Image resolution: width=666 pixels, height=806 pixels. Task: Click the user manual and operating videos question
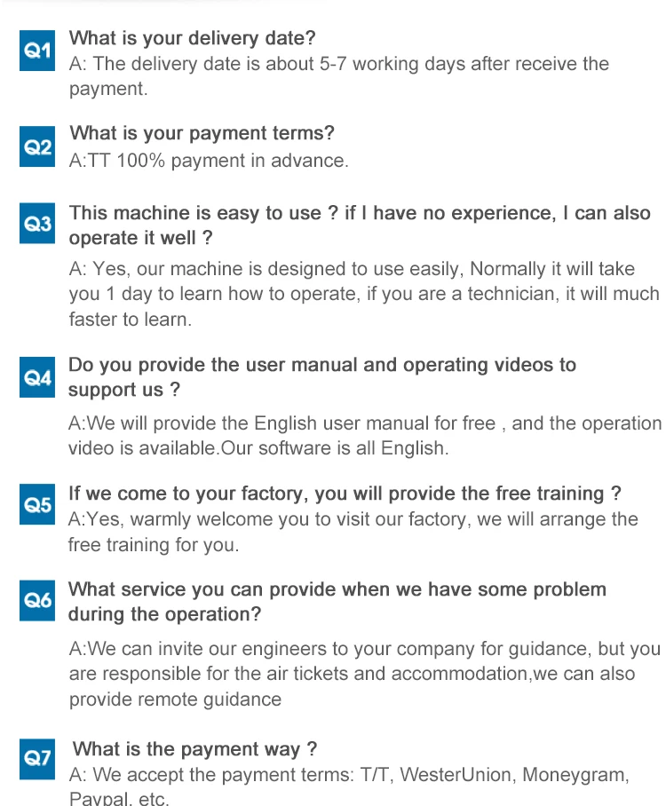[321, 377]
